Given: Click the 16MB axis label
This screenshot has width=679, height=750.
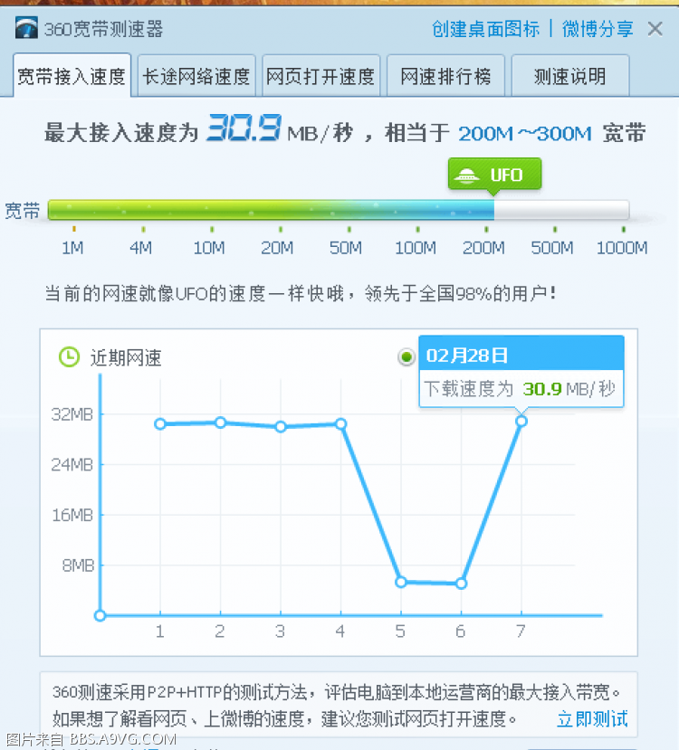Looking at the screenshot, I should (x=72, y=515).
